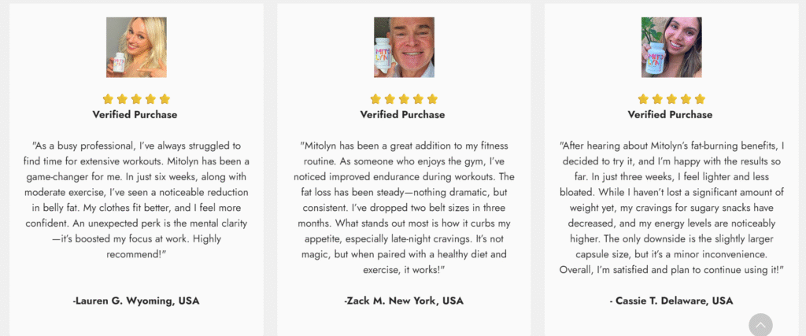Viewport: 806px width, 336px height.
Task: Click Zack's testimonial about fitness routine
Action: 404,208
